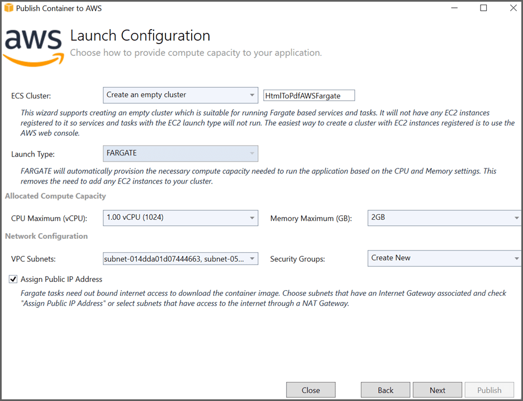
Task: Click the Back button
Action: coord(386,390)
